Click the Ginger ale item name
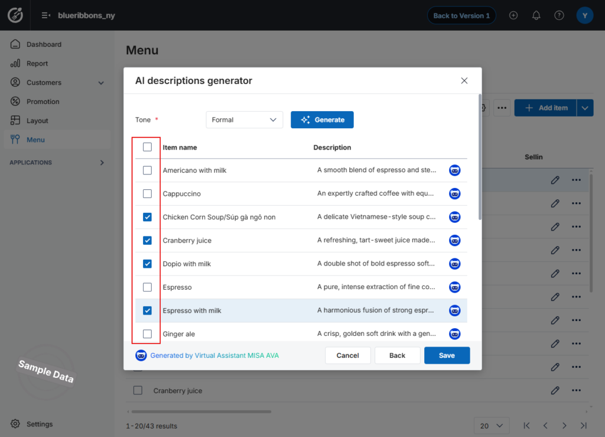Image resolution: width=605 pixels, height=437 pixels. pyautogui.click(x=178, y=334)
